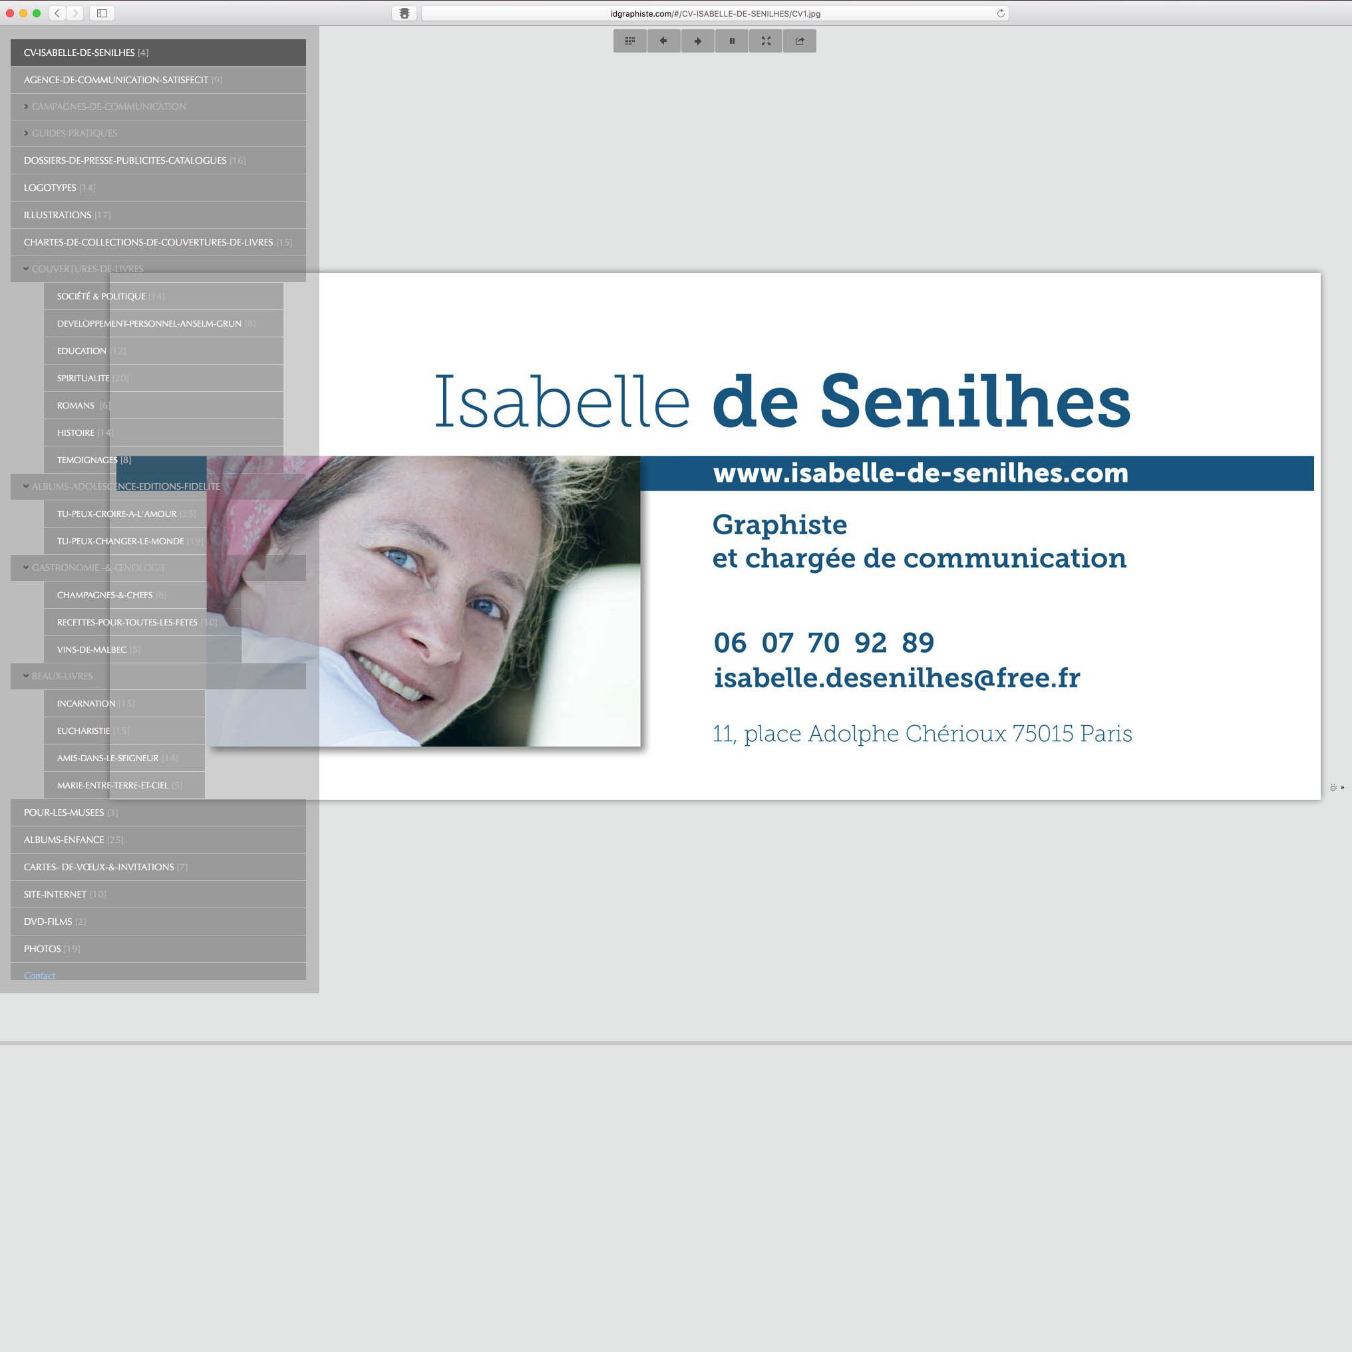Click the browser extension icon beside the address bar
This screenshot has width=1352, height=1352.
406,13
